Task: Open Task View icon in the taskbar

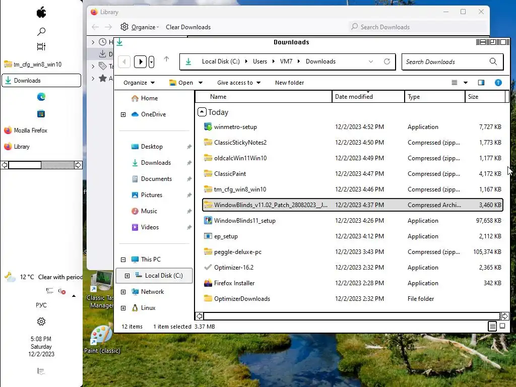Action: 41,46
